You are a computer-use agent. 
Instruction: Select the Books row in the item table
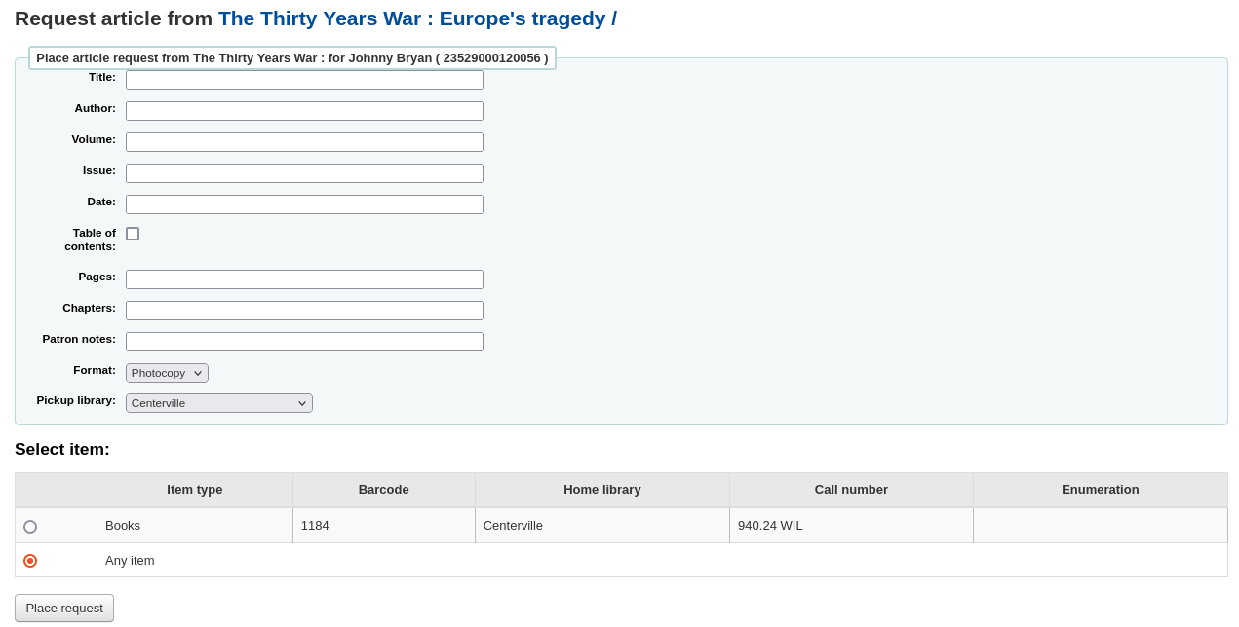pos(195,525)
